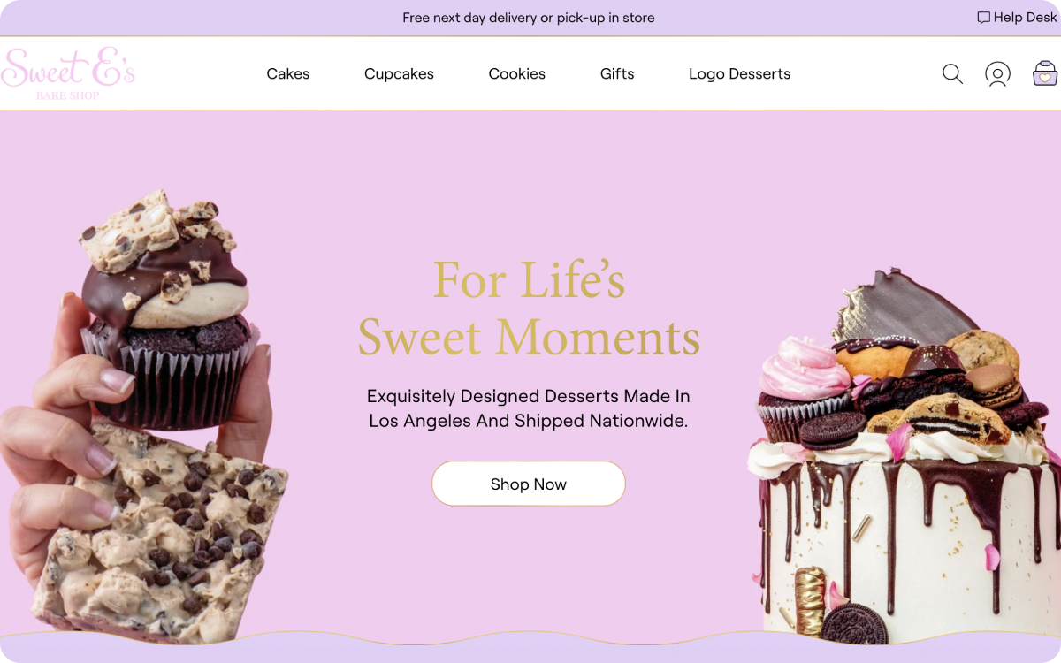Click the pink frosted cupcake atop the cake
This screenshot has height=663, width=1061.
[x=803, y=389]
